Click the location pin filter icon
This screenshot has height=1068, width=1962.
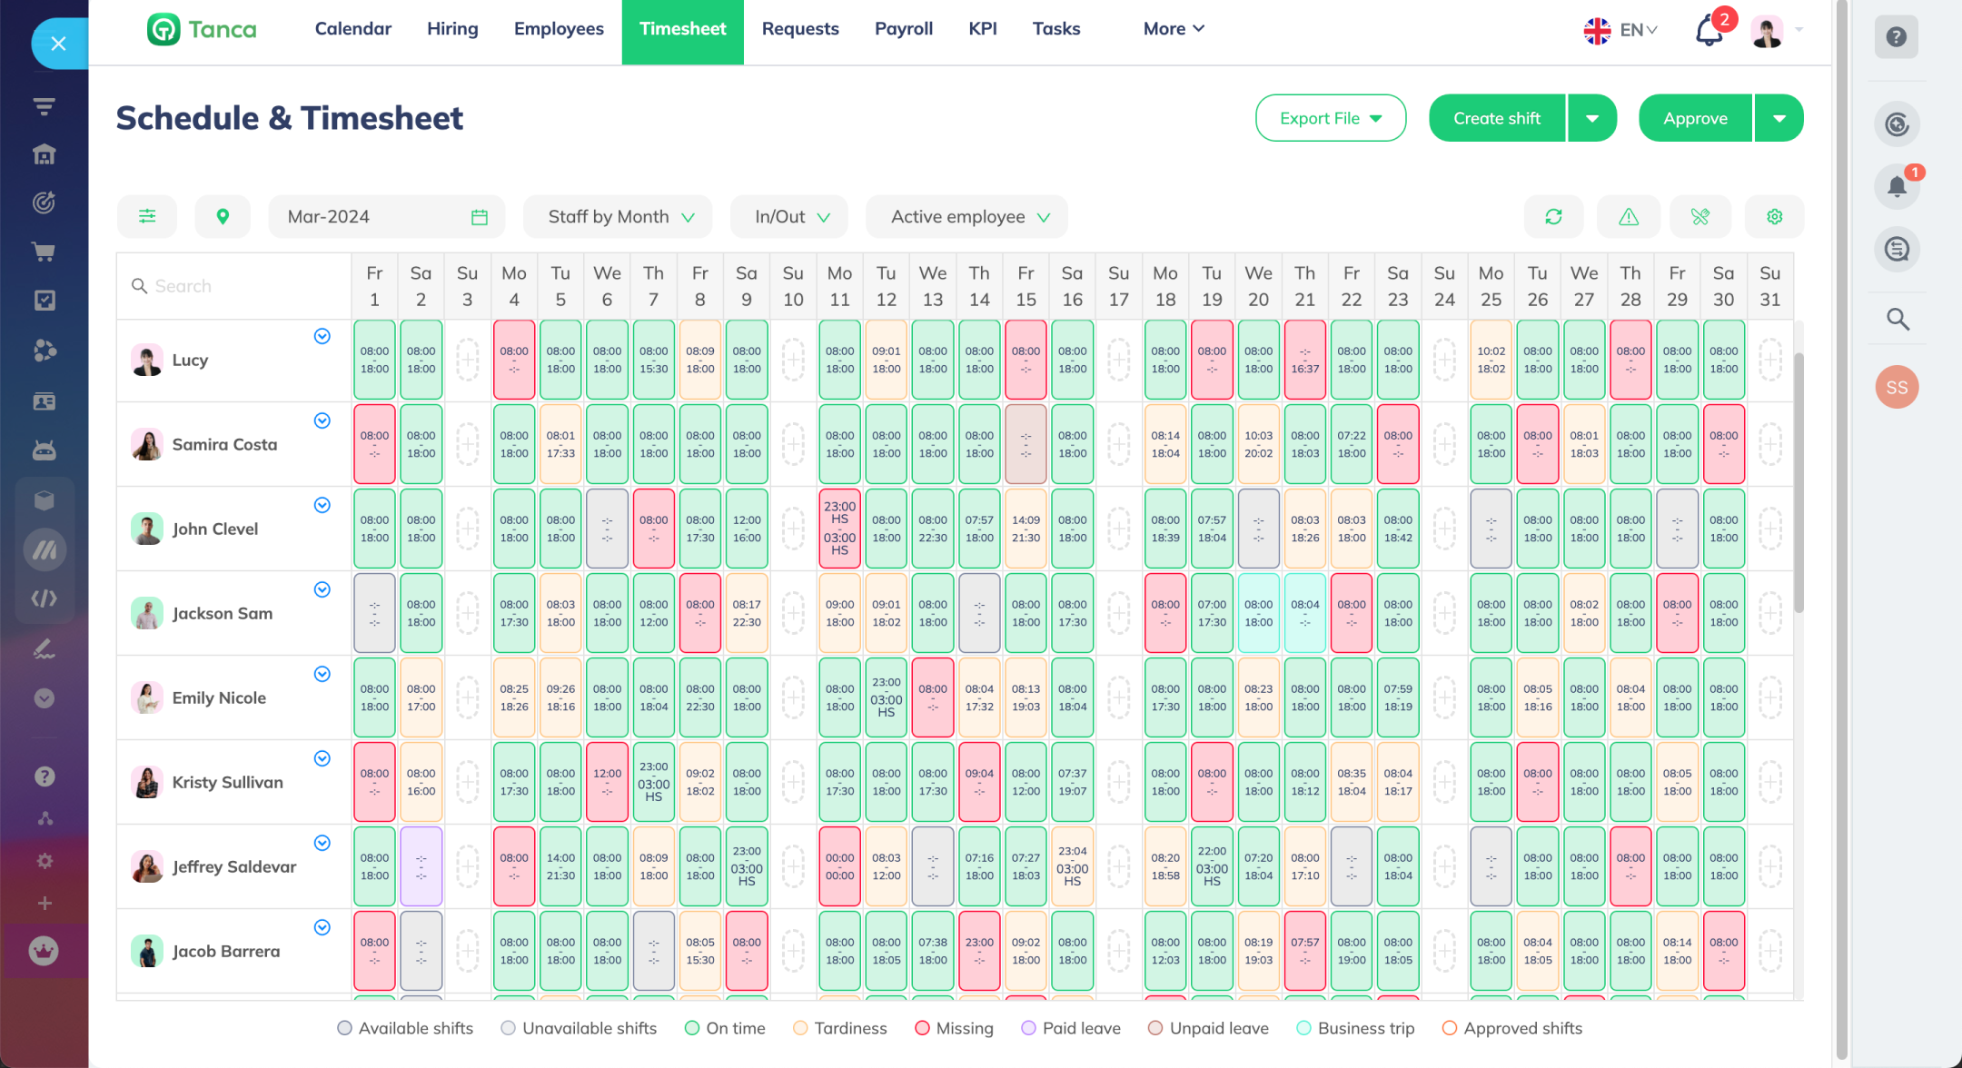click(x=223, y=216)
